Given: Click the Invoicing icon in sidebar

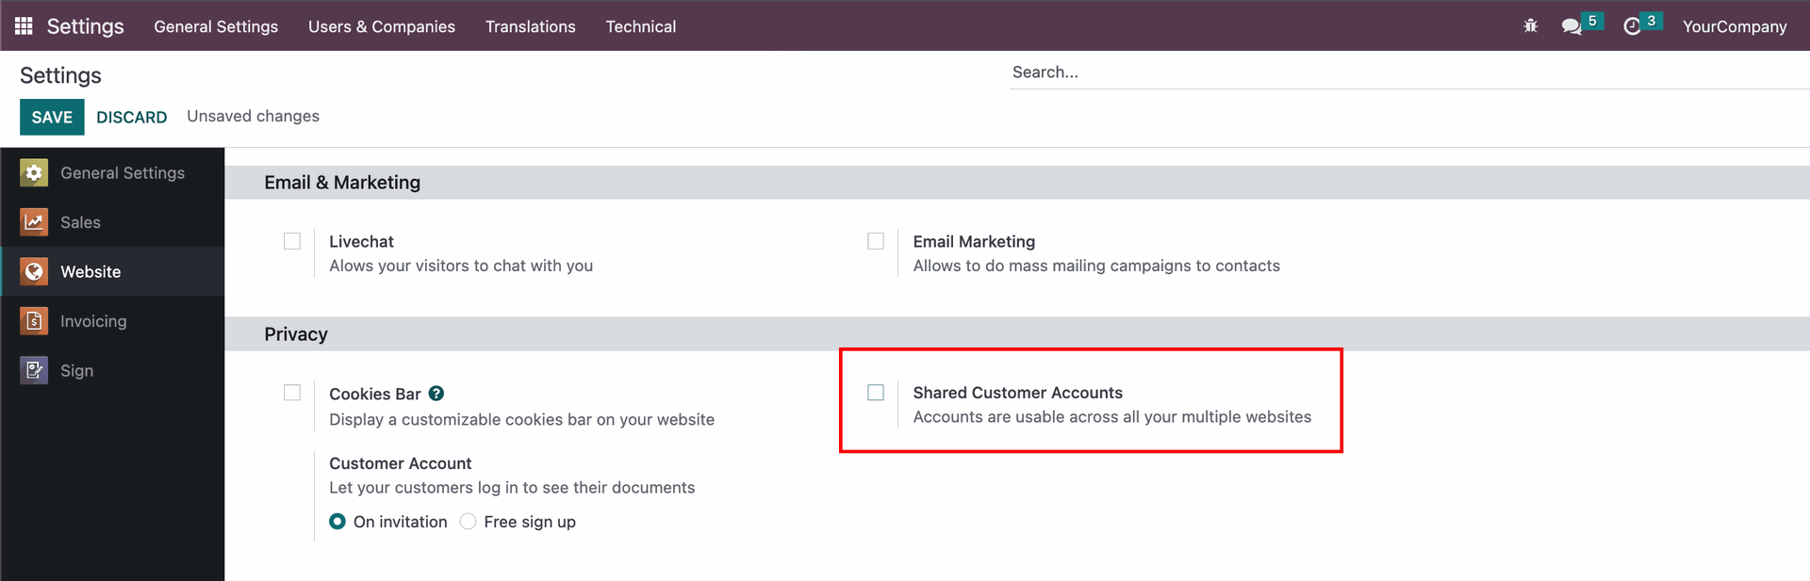Looking at the screenshot, I should click(x=34, y=321).
